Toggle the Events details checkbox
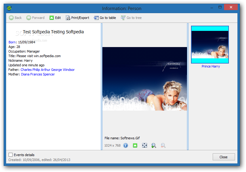 [x=10, y=155]
